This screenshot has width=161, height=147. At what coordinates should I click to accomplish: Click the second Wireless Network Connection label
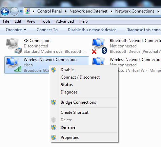pyautogui.click(x=135, y=60)
